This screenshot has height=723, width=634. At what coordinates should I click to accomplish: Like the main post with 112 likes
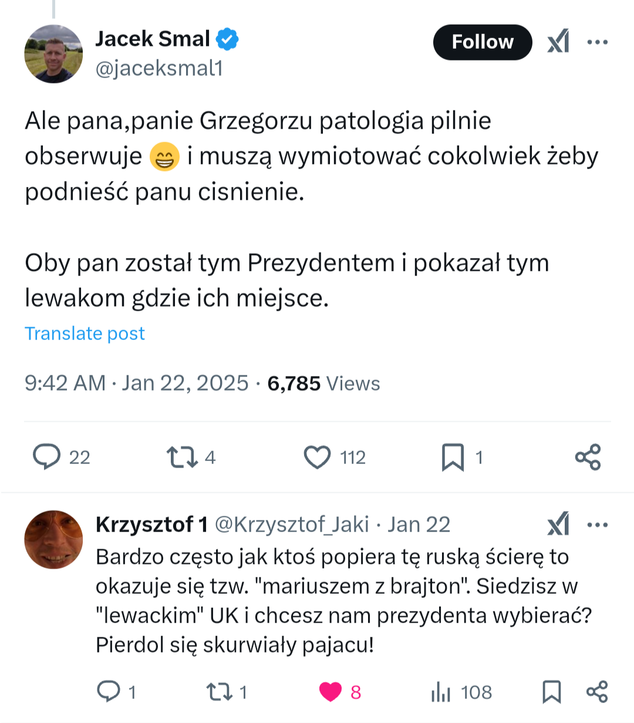click(317, 457)
